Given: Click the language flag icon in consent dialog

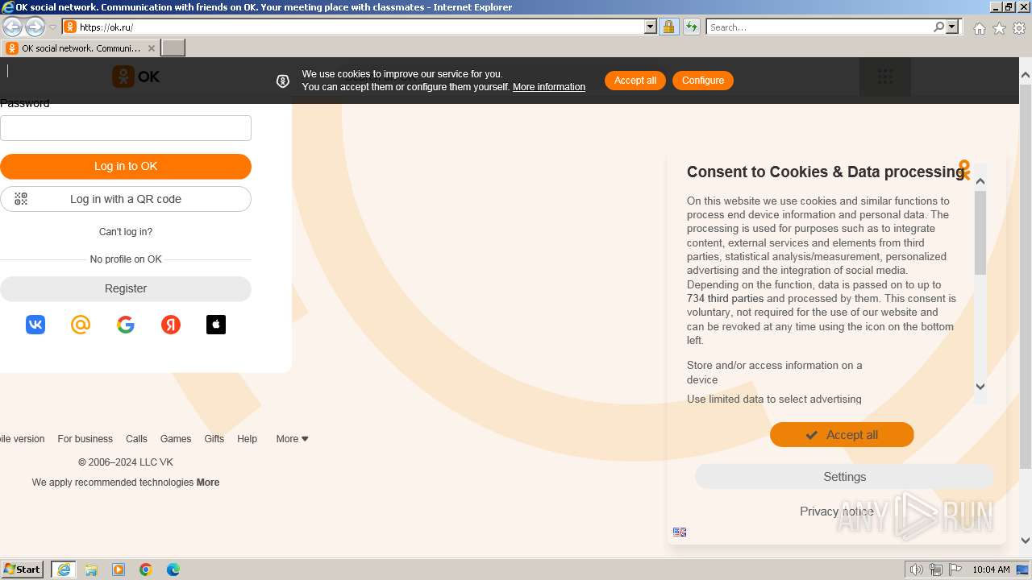Looking at the screenshot, I should point(680,532).
